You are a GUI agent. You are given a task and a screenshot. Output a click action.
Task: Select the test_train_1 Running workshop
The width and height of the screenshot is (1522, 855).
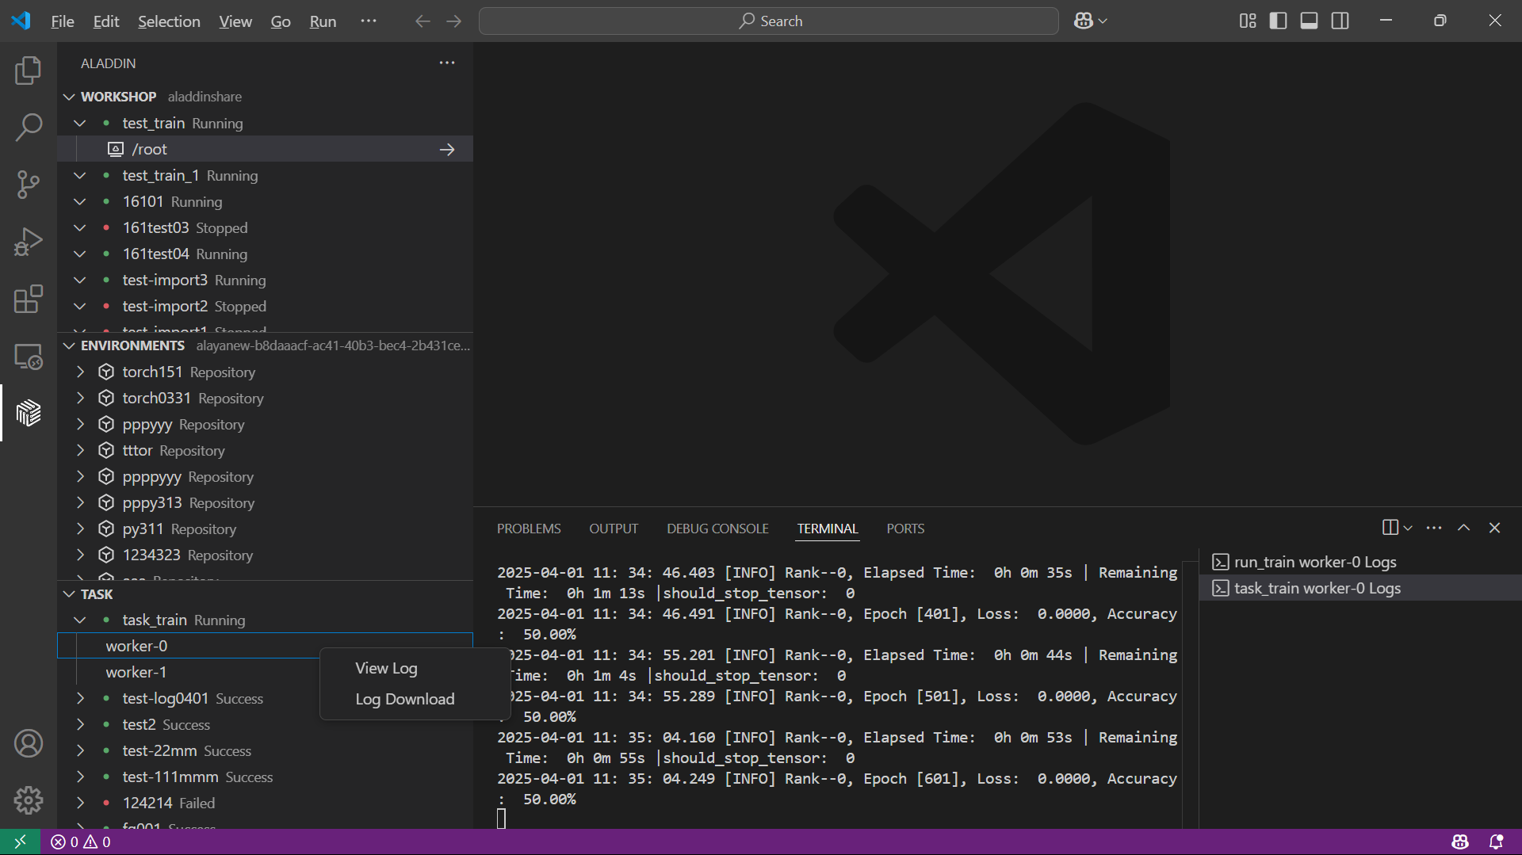(x=266, y=175)
